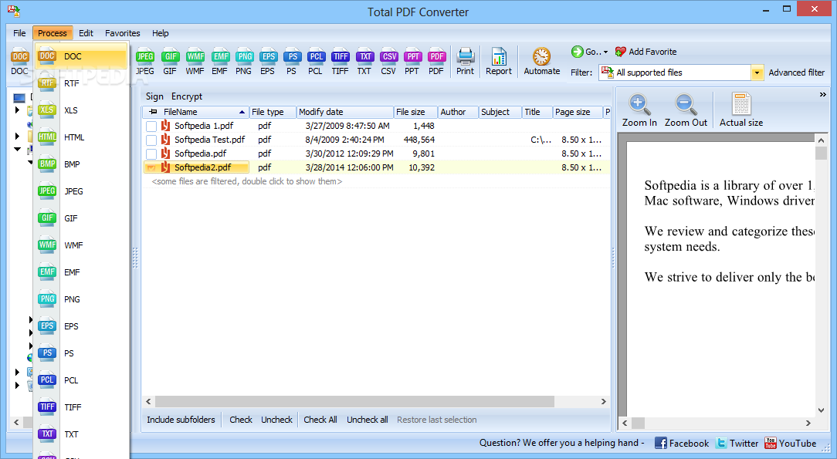Sort by the Modify date column
Image resolution: width=837 pixels, height=459 pixels.
pyautogui.click(x=345, y=112)
